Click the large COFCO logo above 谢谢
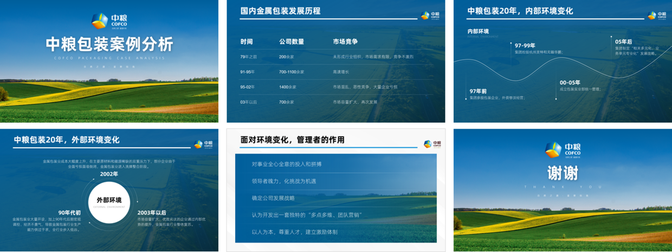 [563, 150]
